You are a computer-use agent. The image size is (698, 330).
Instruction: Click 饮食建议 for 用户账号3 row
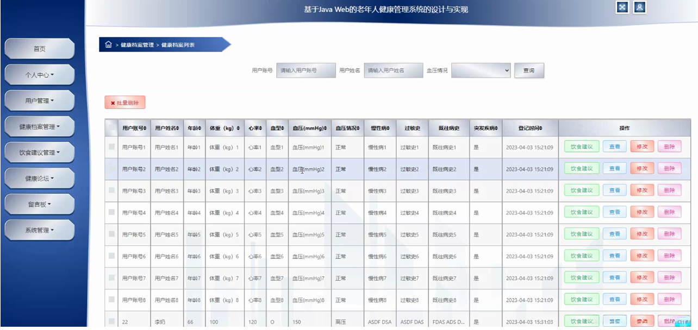pos(582,190)
